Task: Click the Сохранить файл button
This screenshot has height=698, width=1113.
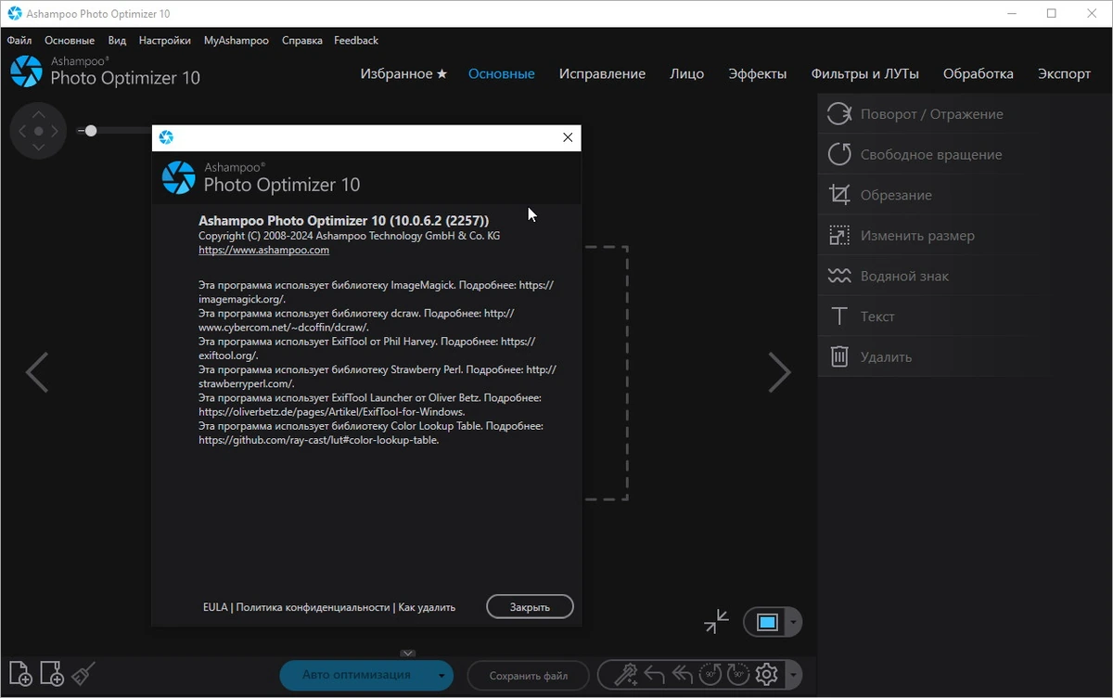Action: pos(529,675)
